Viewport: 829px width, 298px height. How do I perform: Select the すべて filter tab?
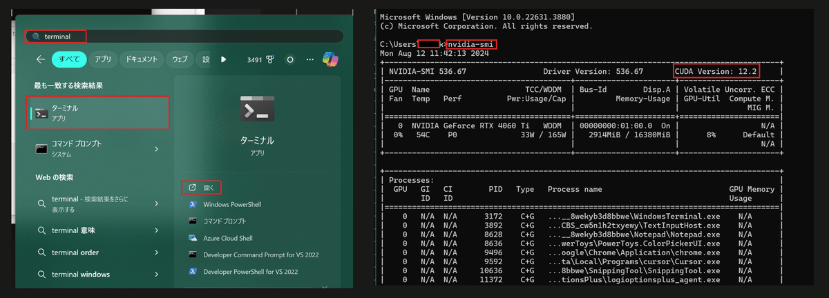pyautogui.click(x=68, y=59)
